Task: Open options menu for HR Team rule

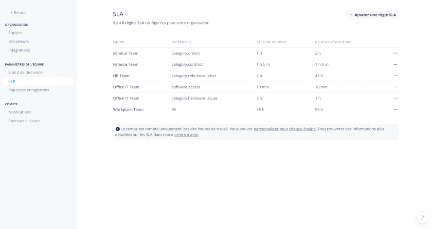Action: tap(395, 76)
